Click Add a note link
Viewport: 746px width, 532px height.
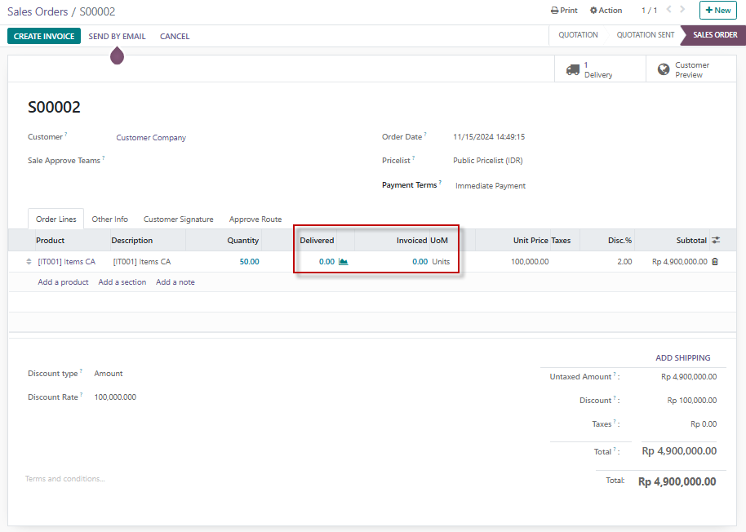point(175,282)
